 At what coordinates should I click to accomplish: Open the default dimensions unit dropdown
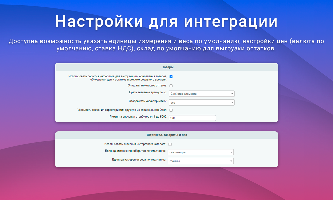(x=200, y=152)
